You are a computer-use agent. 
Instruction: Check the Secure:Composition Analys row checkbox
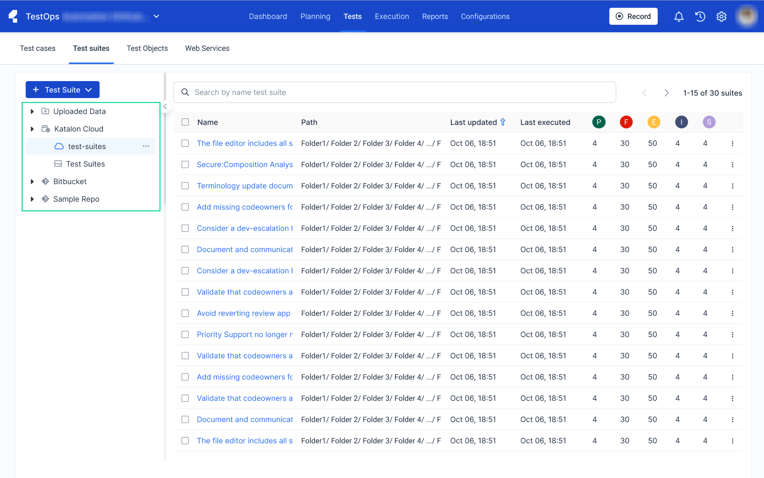click(185, 165)
